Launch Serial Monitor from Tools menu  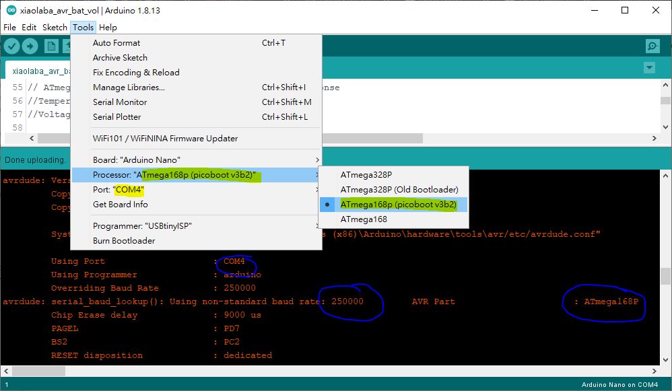[196, 102]
